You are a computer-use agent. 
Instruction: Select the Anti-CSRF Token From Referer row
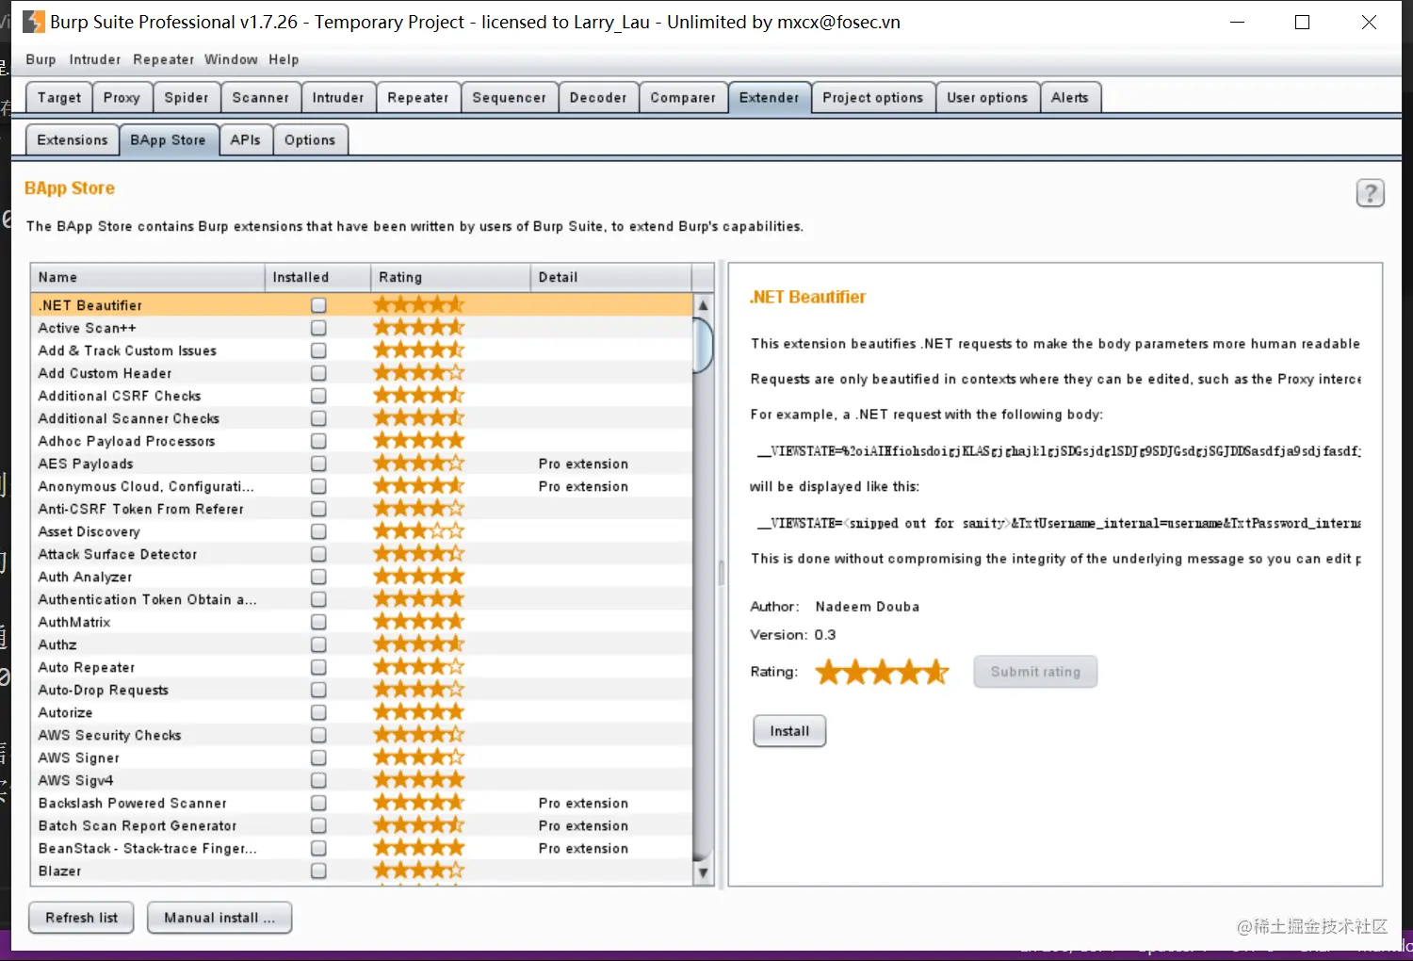pos(362,509)
